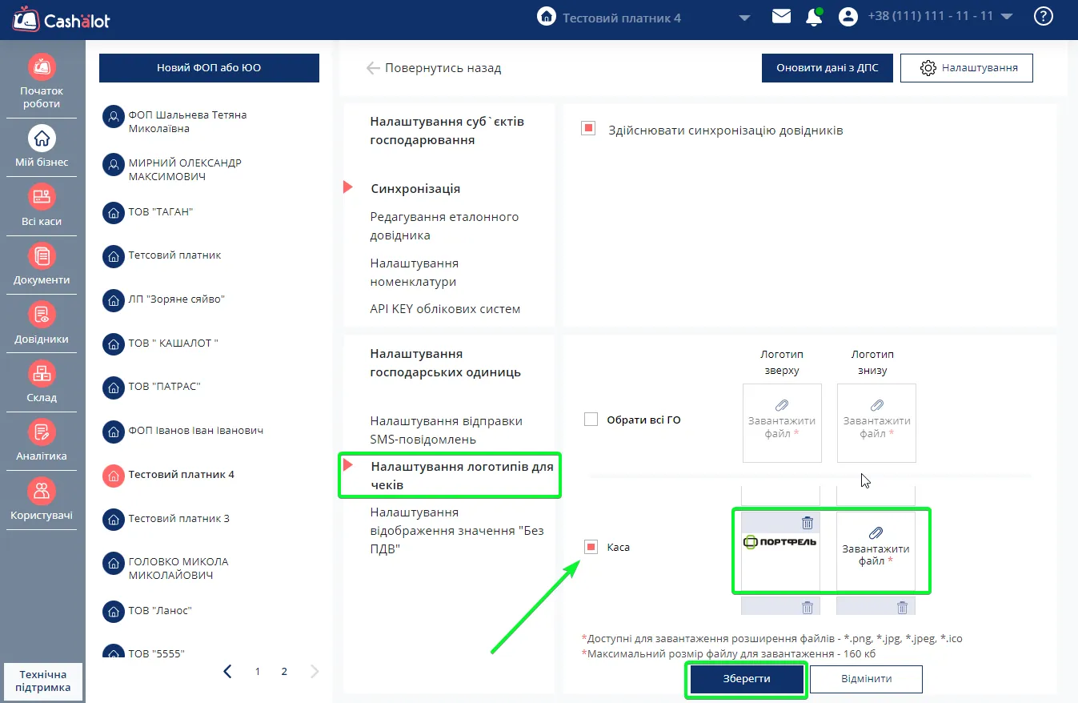
Task: Delete the Портфель logo with trash icon
Action: tap(807, 523)
